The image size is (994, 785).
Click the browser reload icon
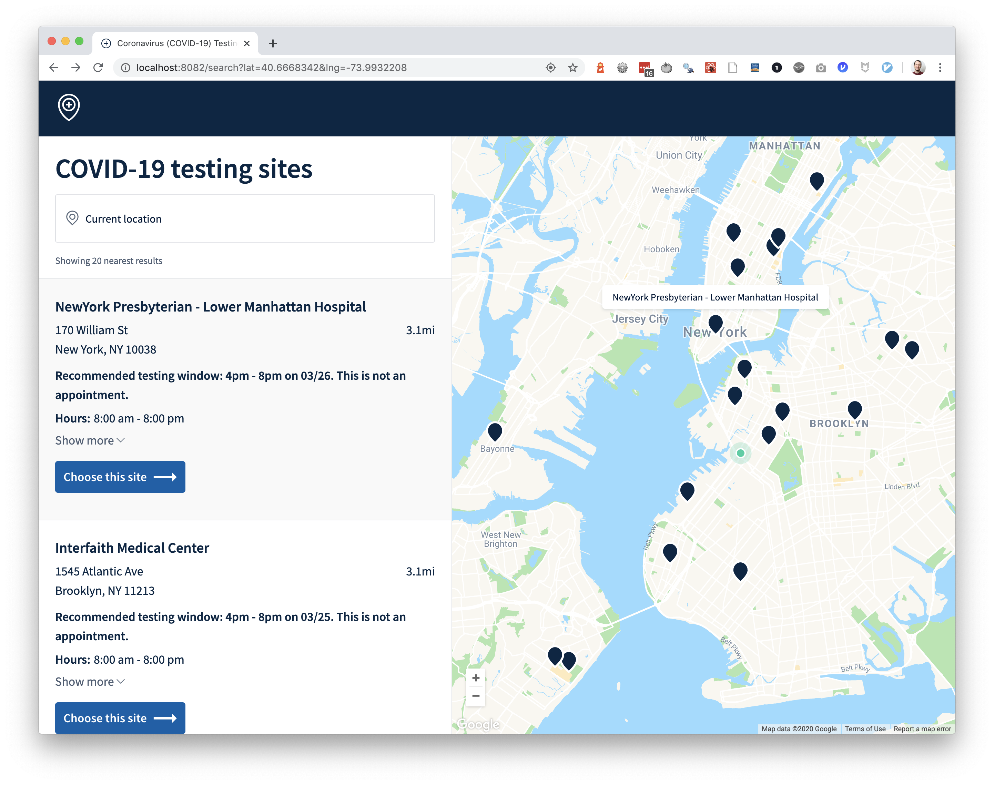coord(98,68)
